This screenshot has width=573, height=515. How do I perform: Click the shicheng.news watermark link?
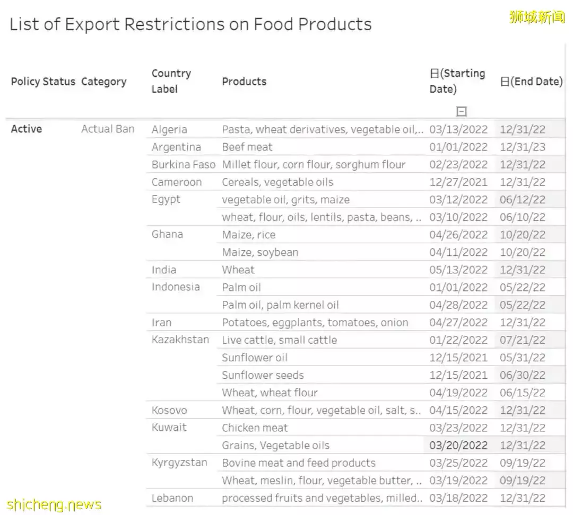[54, 504]
